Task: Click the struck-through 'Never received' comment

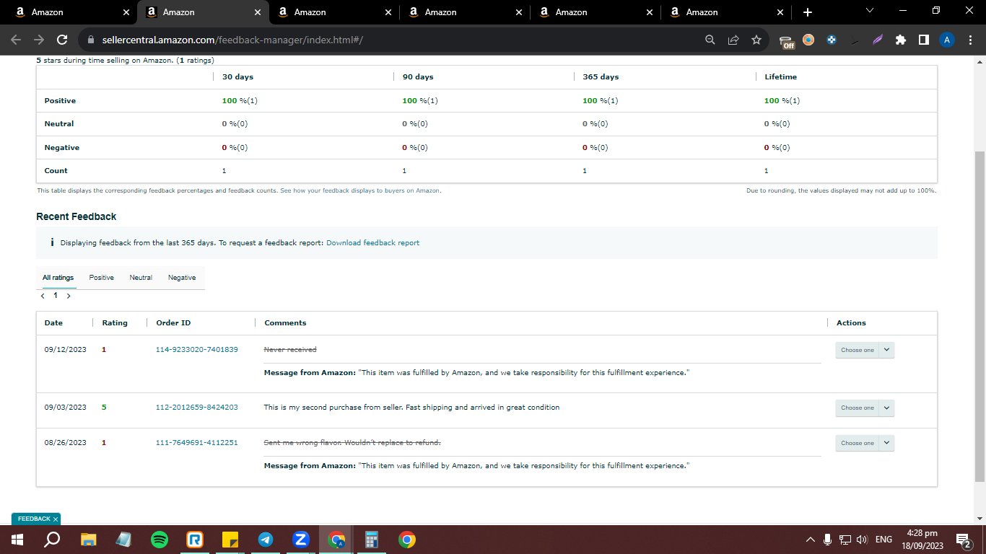Action: click(x=290, y=349)
